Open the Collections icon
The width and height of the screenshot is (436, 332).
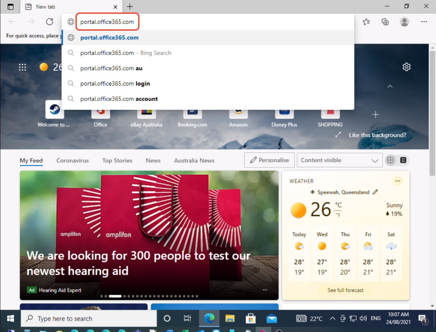point(385,22)
